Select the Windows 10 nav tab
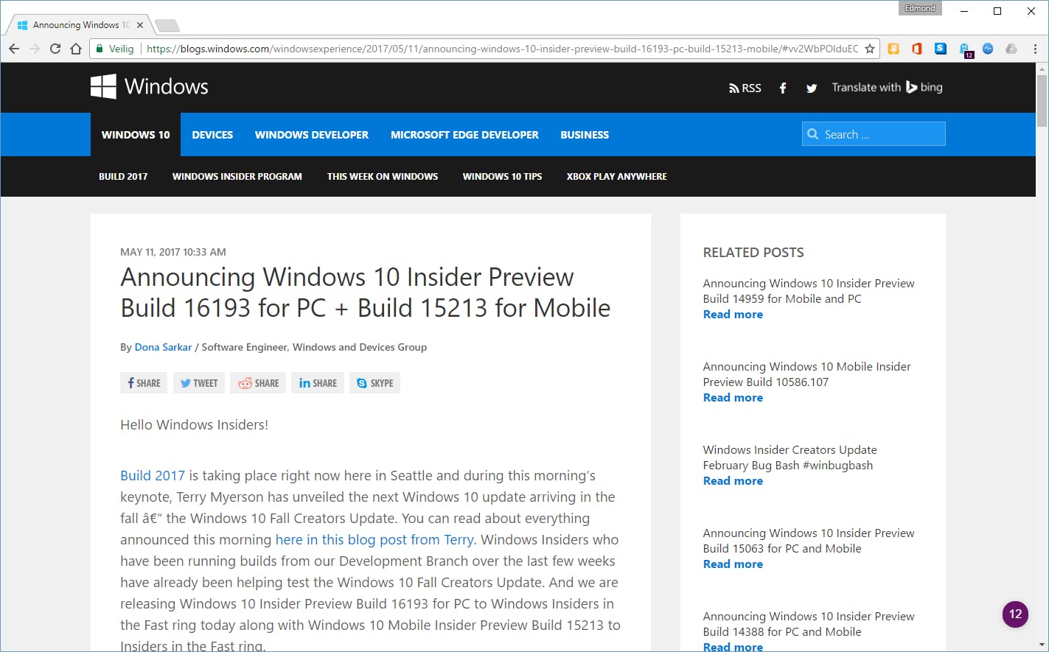 (136, 135)
